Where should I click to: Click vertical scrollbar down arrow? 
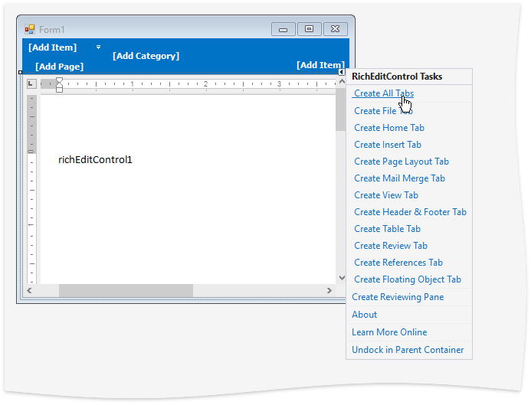(342, 278)
